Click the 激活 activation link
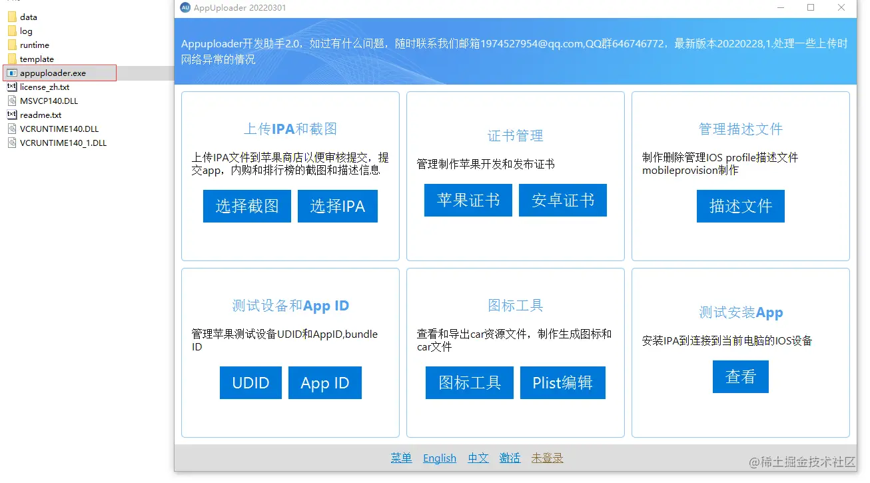This screenshot has width=870, height=483. (510, 458)
